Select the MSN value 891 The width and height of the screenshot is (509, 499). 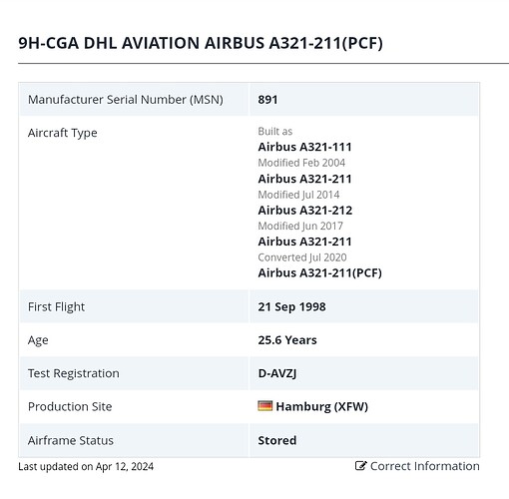(x=267, y=100)
